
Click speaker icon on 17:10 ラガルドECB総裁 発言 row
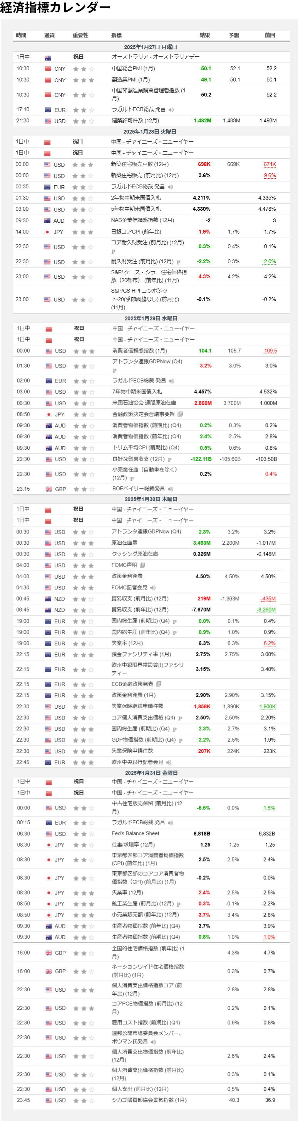click(171, 110)
